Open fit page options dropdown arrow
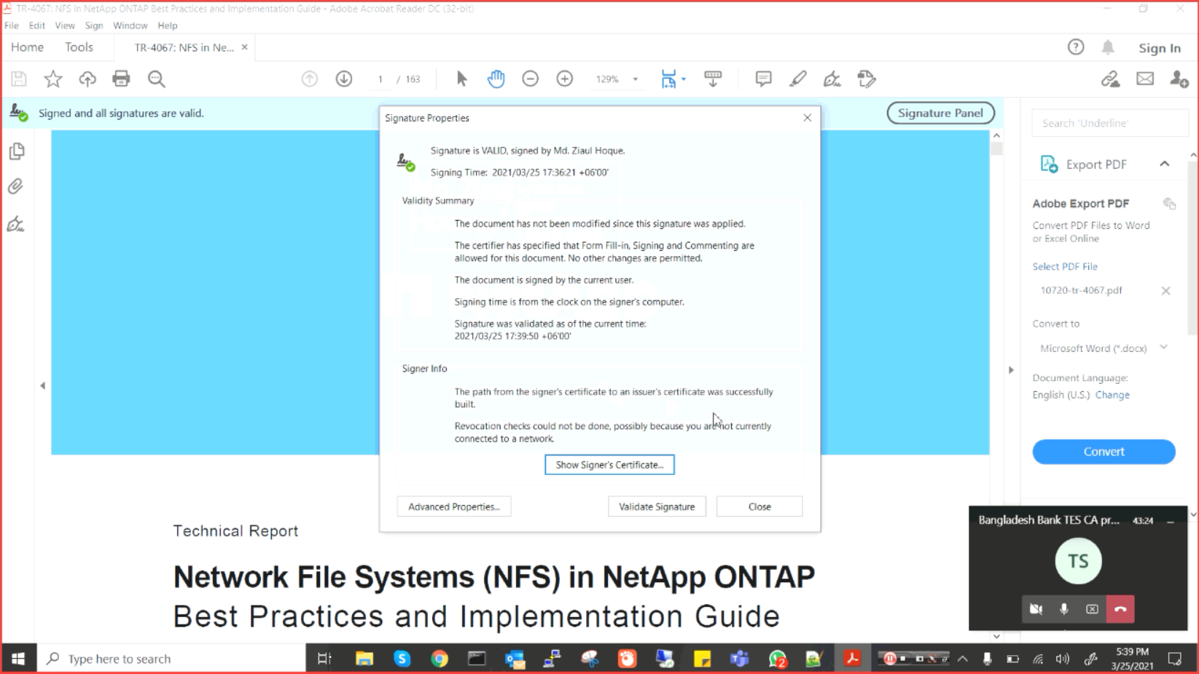The image size is (1199, 674). tap(684, 79)
